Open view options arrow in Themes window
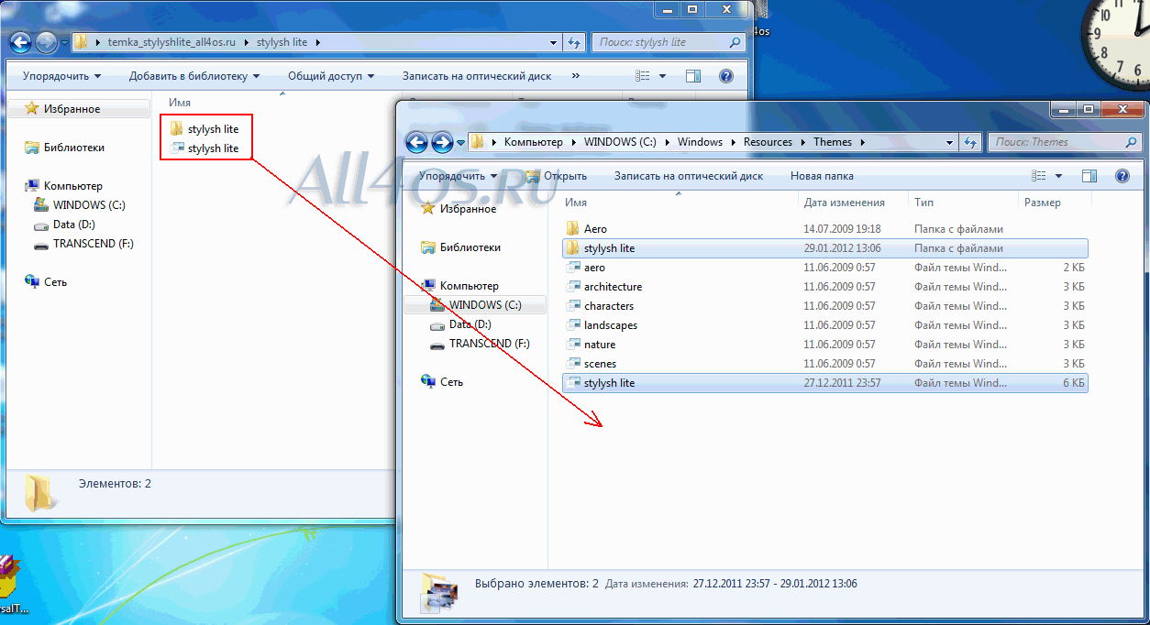1150x625 pixels. 1058,176
